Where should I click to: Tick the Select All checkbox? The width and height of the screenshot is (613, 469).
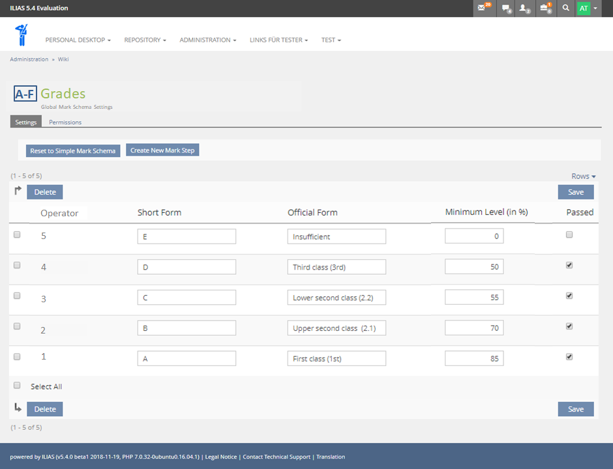click(x=17, y=386)
